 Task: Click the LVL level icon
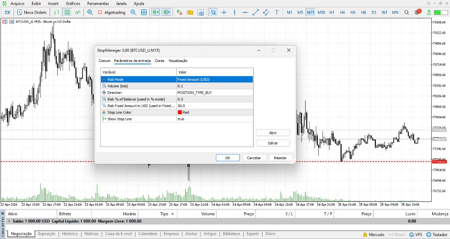429,12
